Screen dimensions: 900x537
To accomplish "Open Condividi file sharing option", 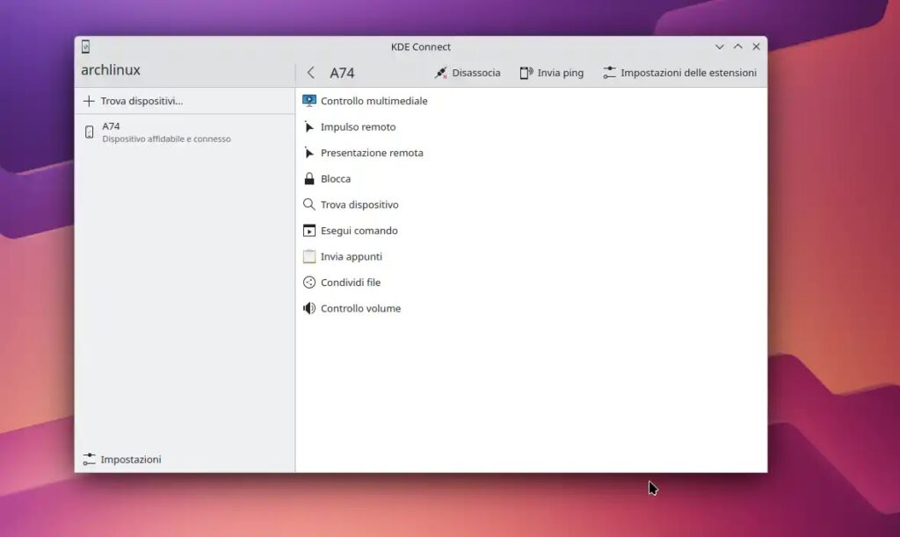I will click(349, 282).
